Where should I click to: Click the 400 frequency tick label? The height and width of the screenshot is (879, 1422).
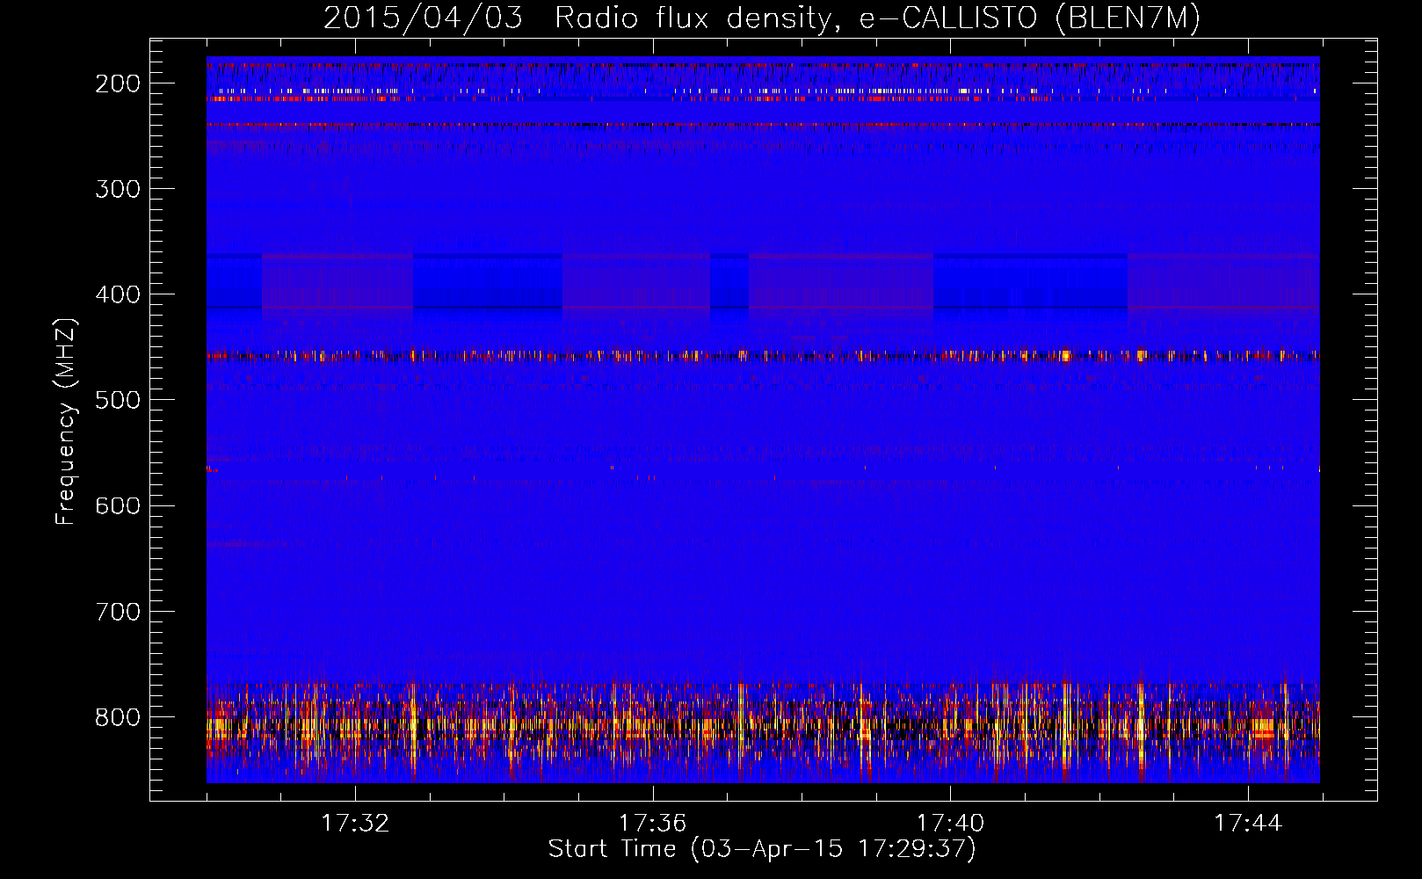coord(118,294)
